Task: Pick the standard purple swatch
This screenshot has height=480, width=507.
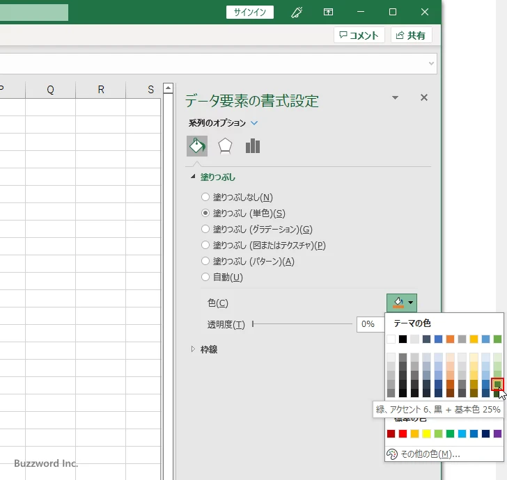Action: (498, 433)
